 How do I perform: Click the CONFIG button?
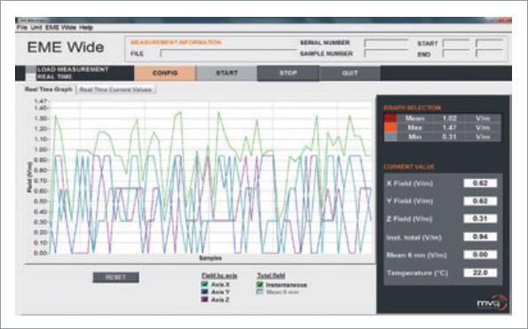point(165,73)
